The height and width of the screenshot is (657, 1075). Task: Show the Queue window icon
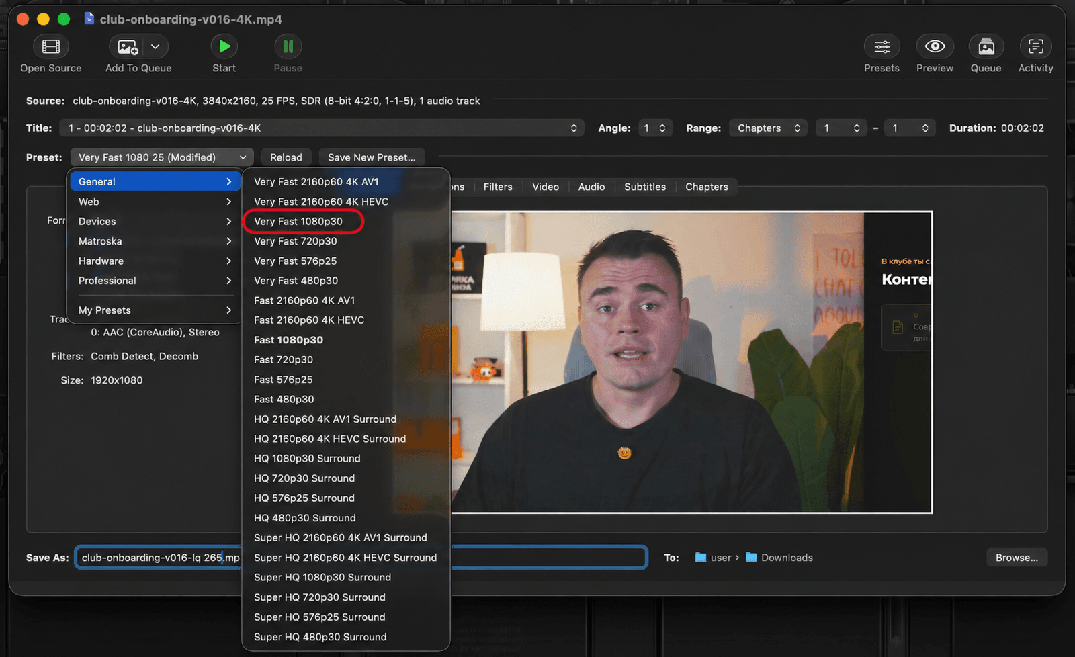pyautogui.click(x=986, y=46)
